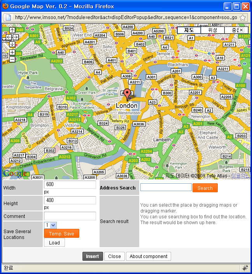Click the 'Knightsbridge' map label
Screen dimensions: 252x274
pos(19,107)
